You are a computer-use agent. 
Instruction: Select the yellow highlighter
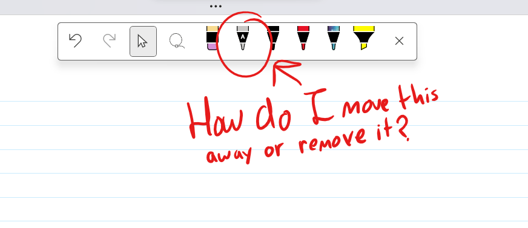(x=364, y=38)
